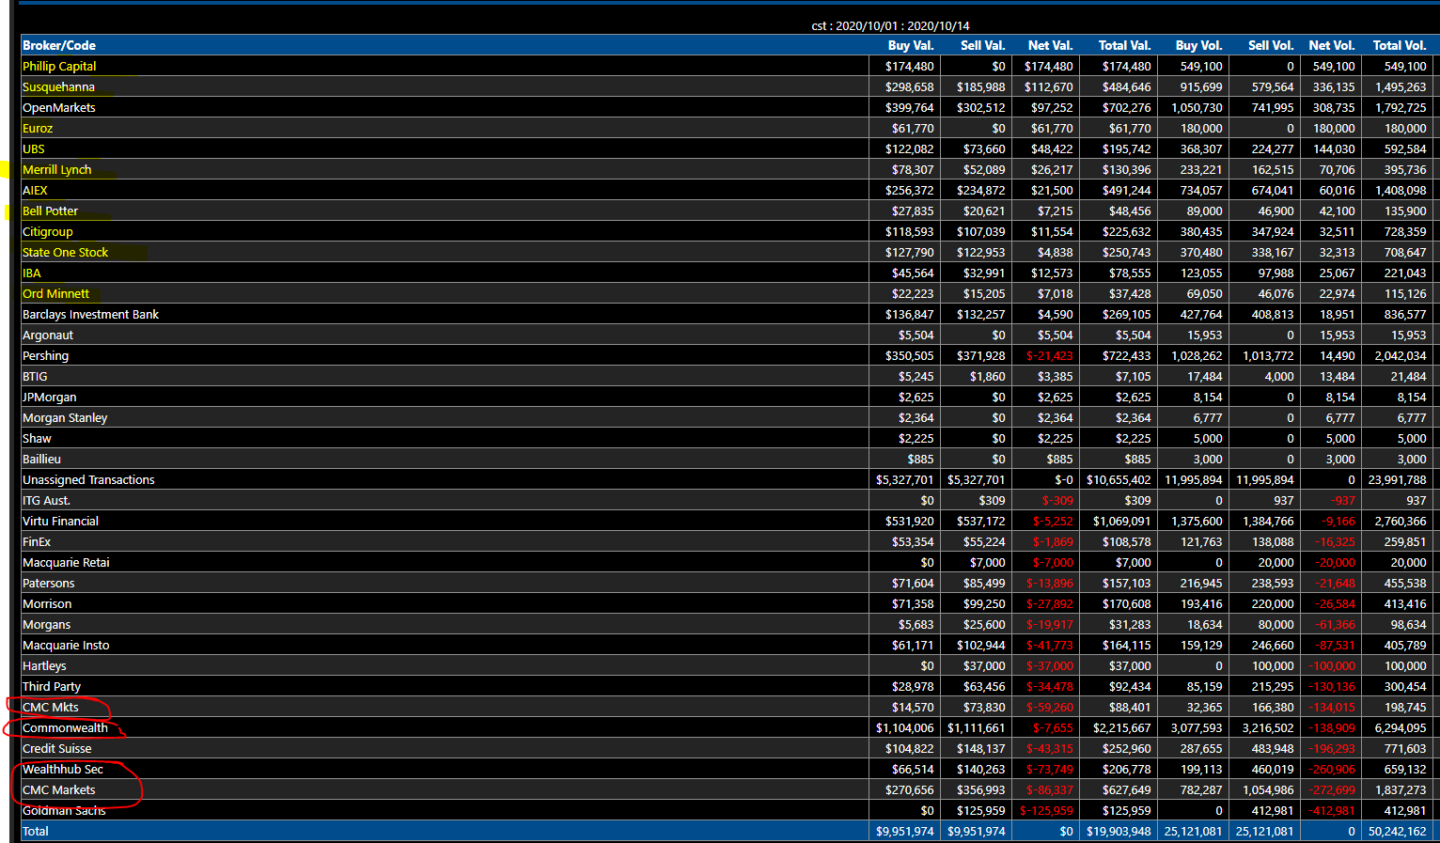This screenshot has height=843, width=1440.
Task: Select the AIEX broker row
Action: point(729,190)
